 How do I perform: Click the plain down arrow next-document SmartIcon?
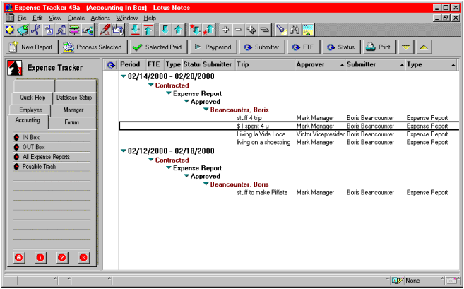pos(165,30)
